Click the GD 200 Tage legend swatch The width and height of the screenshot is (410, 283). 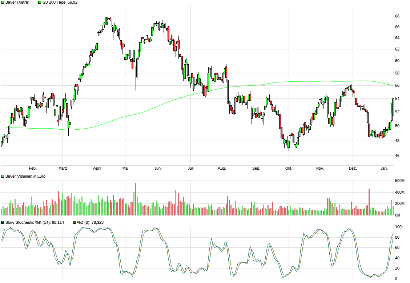coord(40,2)
